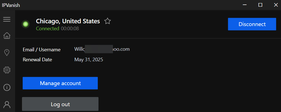Click the Manage account button
This screenshot has height=112, width=281.
(60, 83)
